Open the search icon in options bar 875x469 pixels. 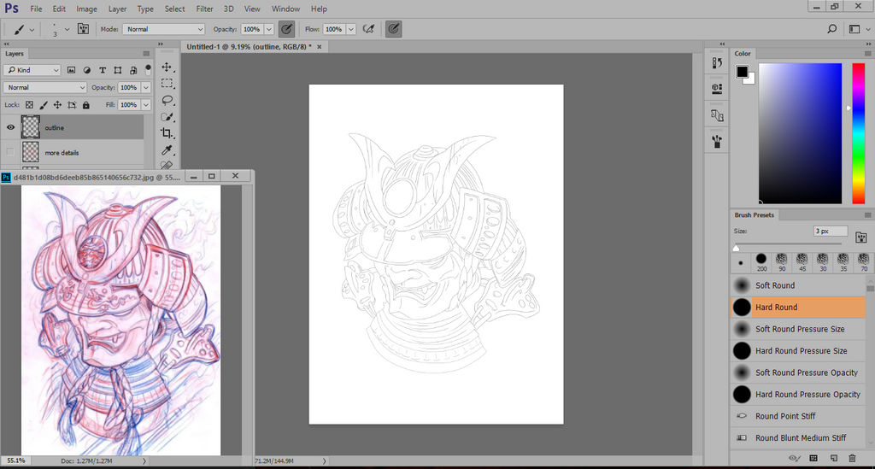831,29
